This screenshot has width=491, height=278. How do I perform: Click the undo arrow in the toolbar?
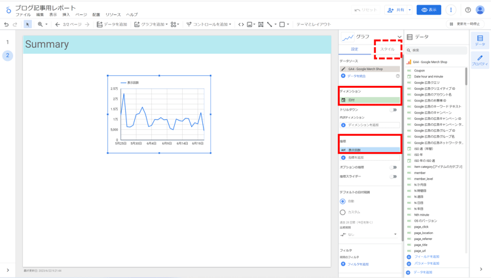click(x=7, y=24)
